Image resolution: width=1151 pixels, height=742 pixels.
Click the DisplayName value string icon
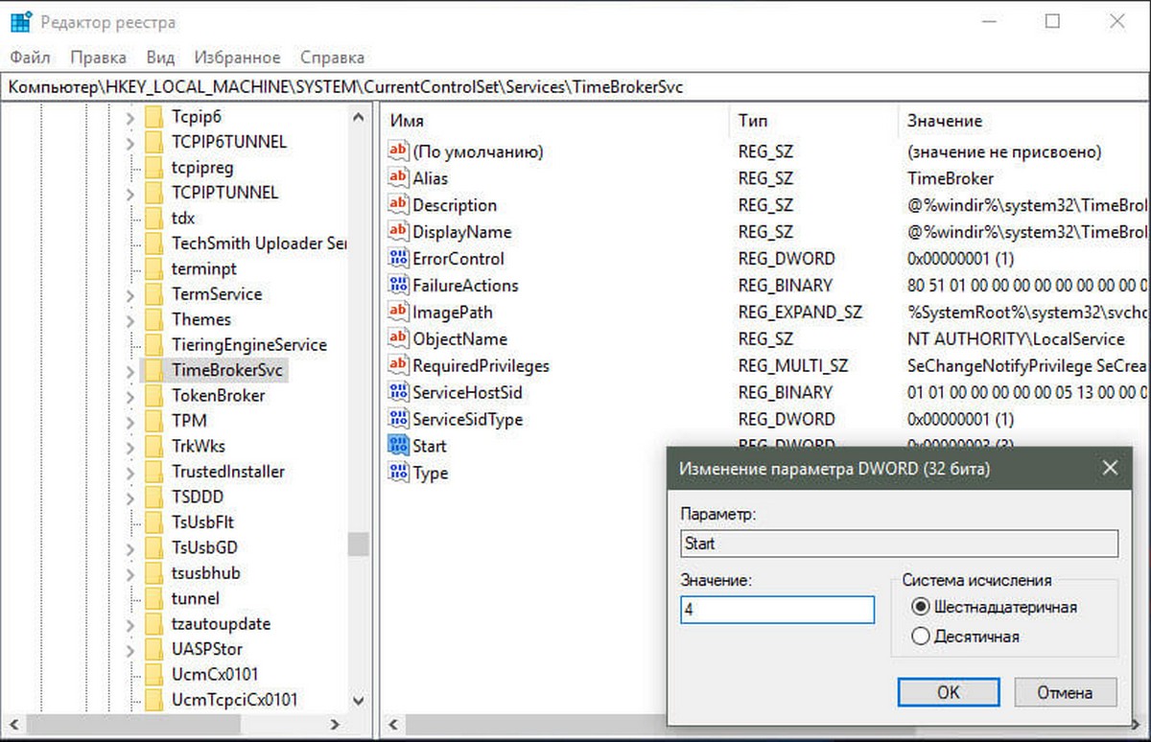(398, 231)
